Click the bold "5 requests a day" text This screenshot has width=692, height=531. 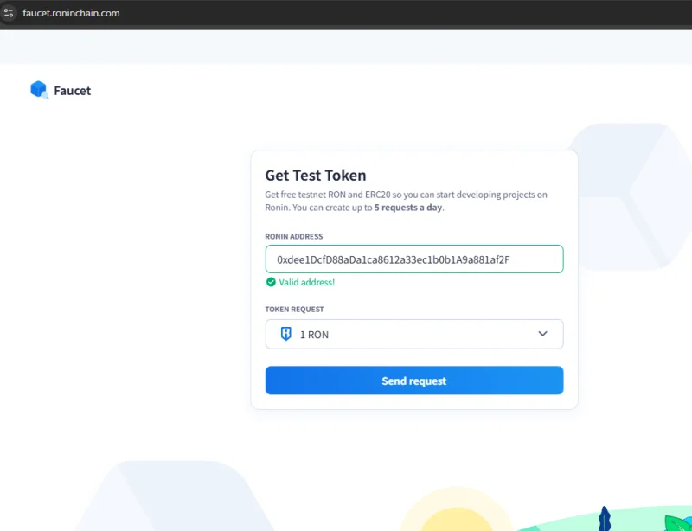pos(407,208)
